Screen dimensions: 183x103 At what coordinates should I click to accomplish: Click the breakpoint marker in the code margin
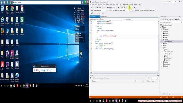pos(90,32)
